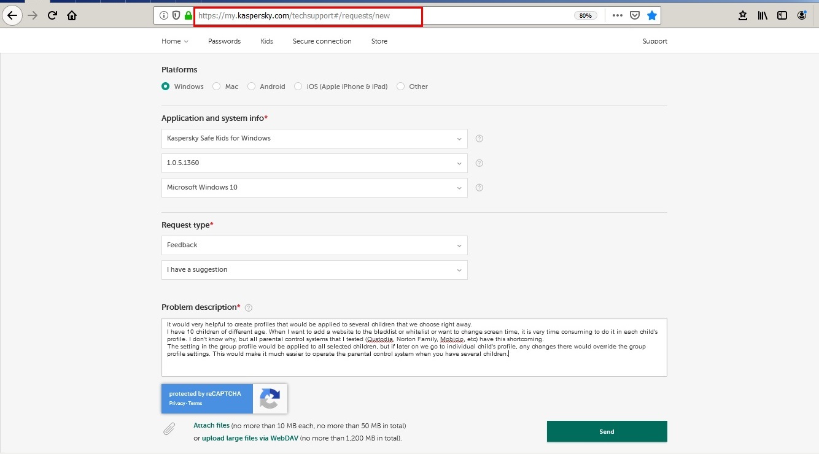The image size is (819, 454).
Task: Click the Attach files link
Action: pyautogui.click(x=211, y=425)
